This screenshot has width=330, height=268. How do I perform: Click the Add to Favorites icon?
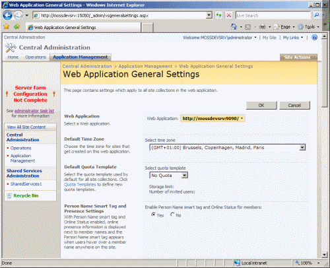pyautogui.click(x=16, y=27)
